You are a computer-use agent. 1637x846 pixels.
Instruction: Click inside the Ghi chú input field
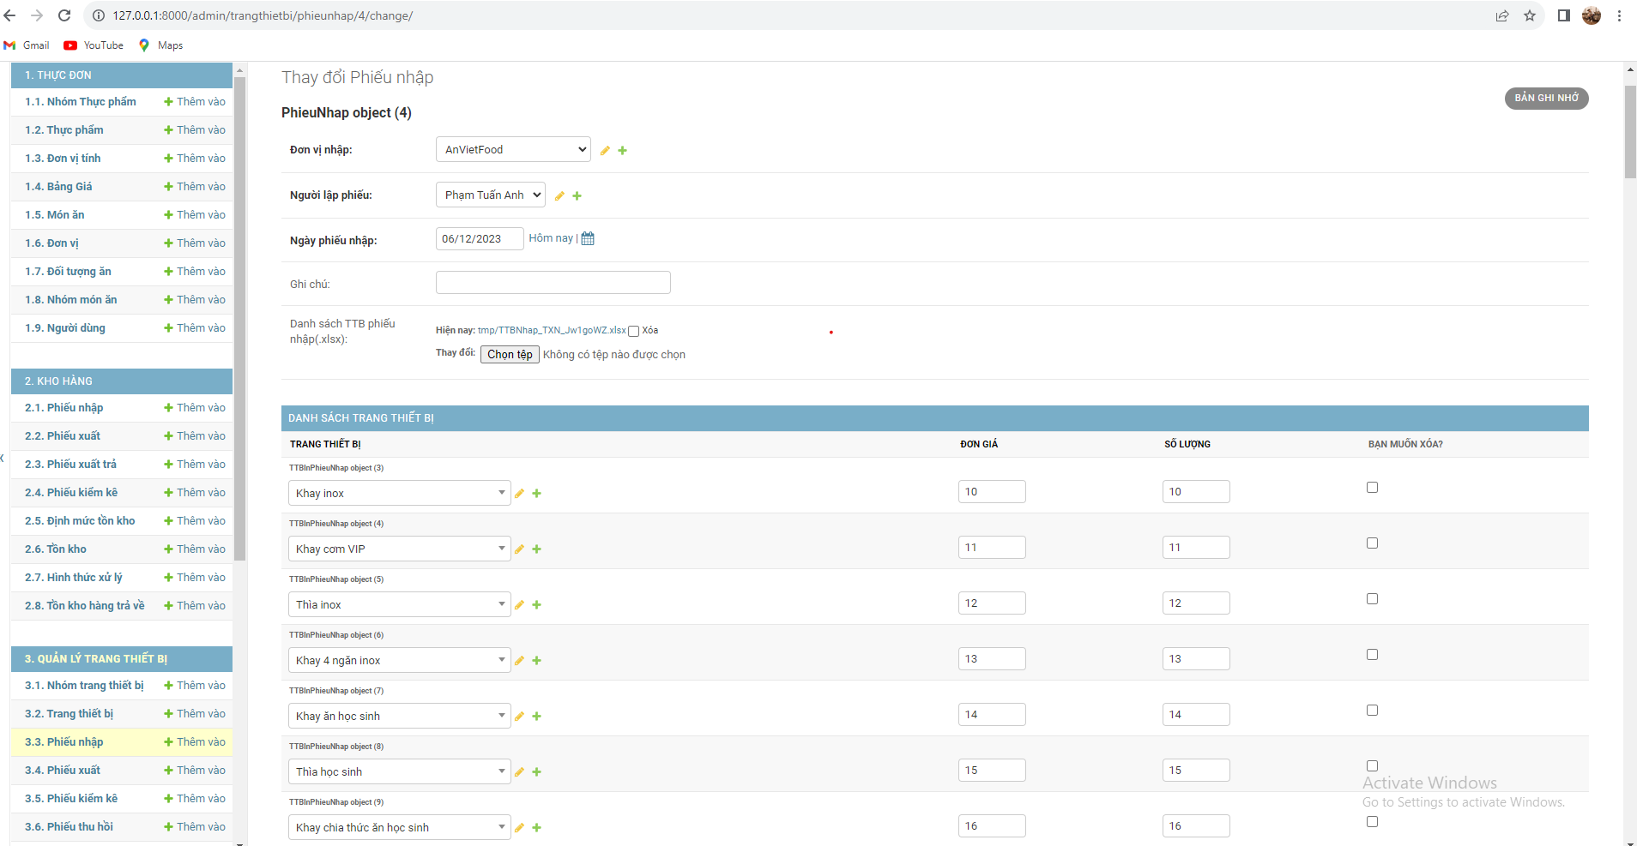tap(553, 282)
